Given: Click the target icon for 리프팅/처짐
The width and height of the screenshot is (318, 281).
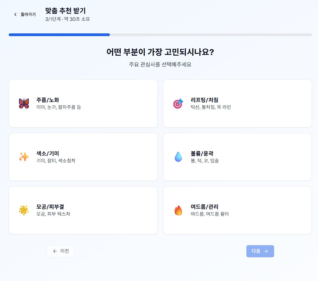Looking at the screenshot, I should [x=178, y=103].
